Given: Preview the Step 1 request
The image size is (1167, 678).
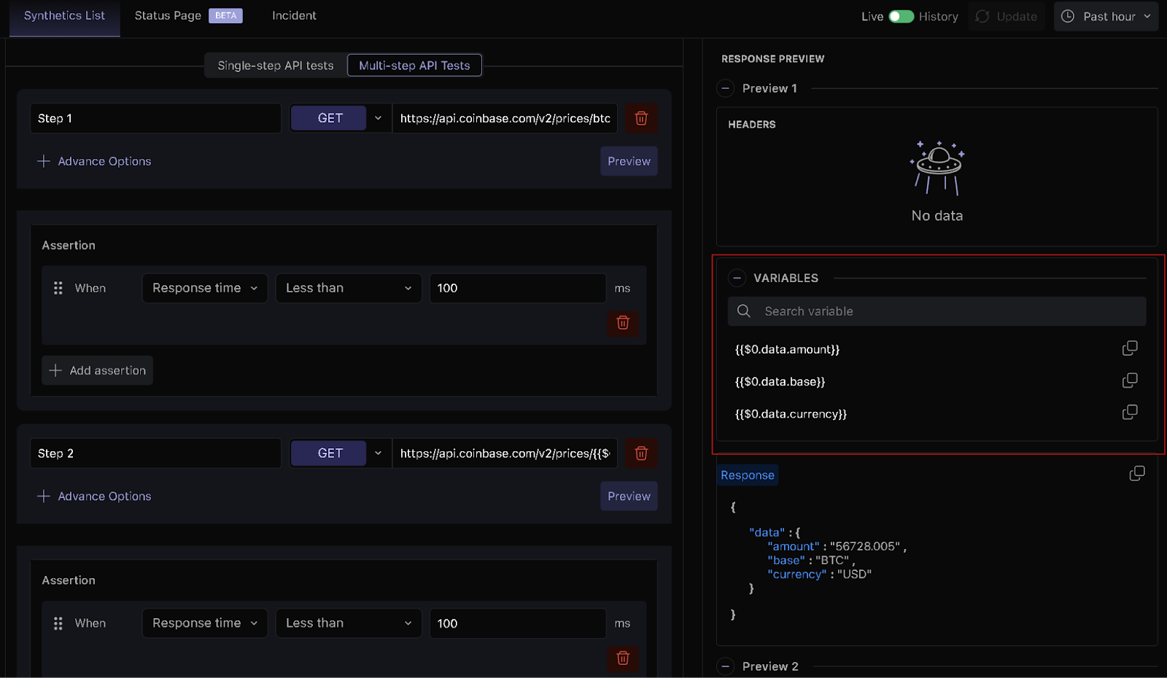Looking at the screenshot, I should pyautogui.click(x=628, y=161).
